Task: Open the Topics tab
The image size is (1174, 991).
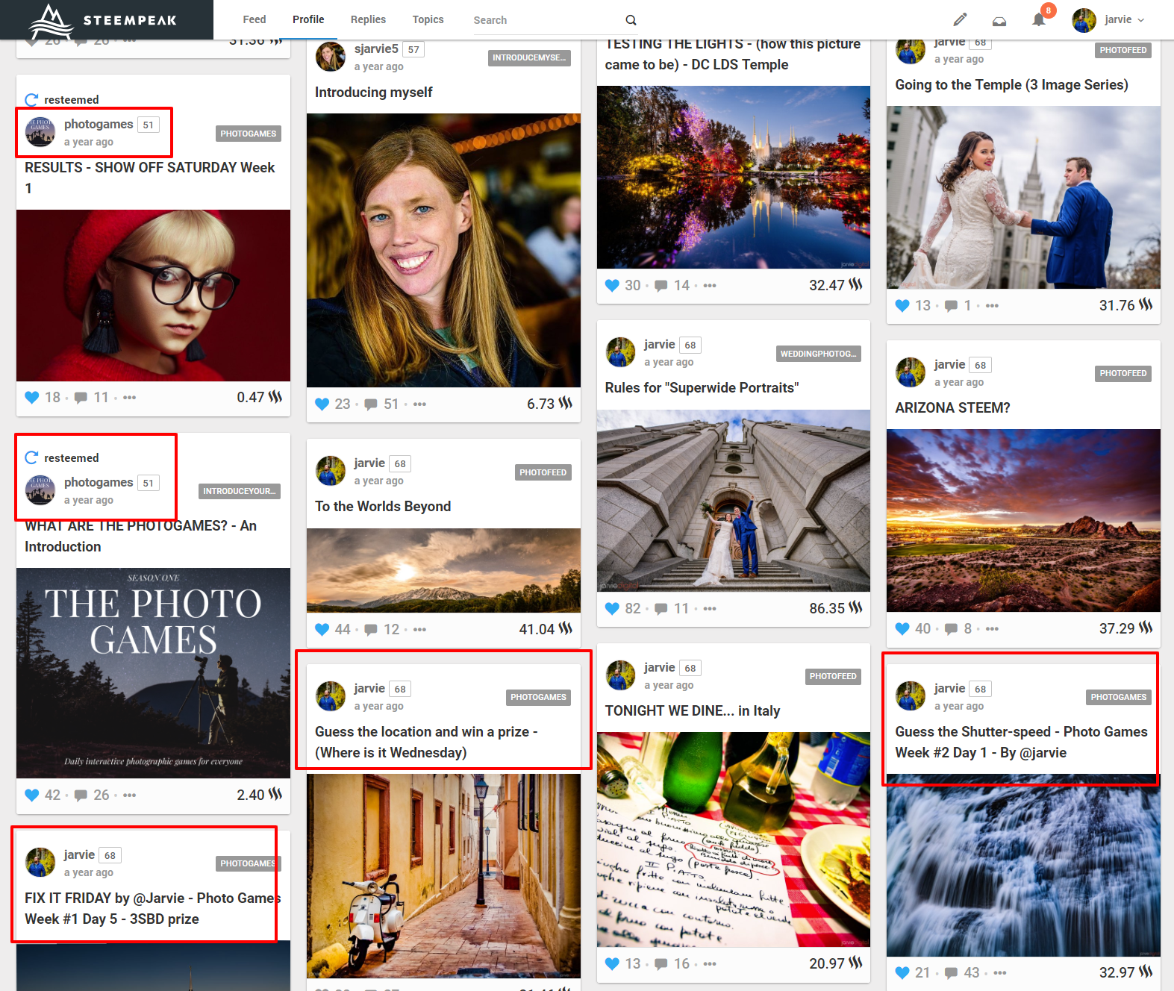Action: point(428,19)
